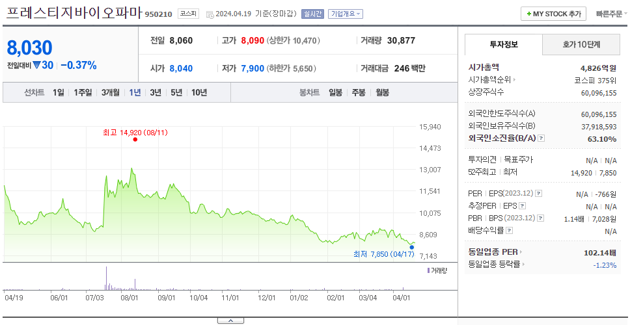Open help icon next to 외국인소진율(B/A)
Screen dimensions: 630x325
541,138
